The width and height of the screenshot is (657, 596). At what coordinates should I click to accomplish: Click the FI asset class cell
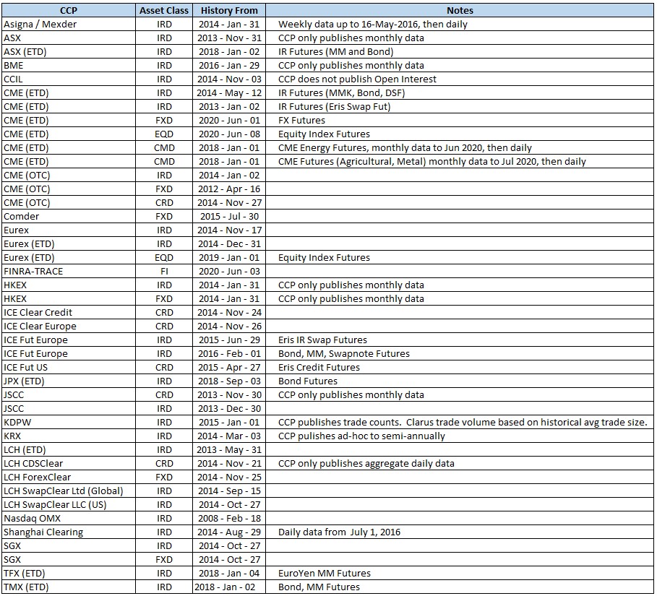pyautogui.click(x=164, y=272)
